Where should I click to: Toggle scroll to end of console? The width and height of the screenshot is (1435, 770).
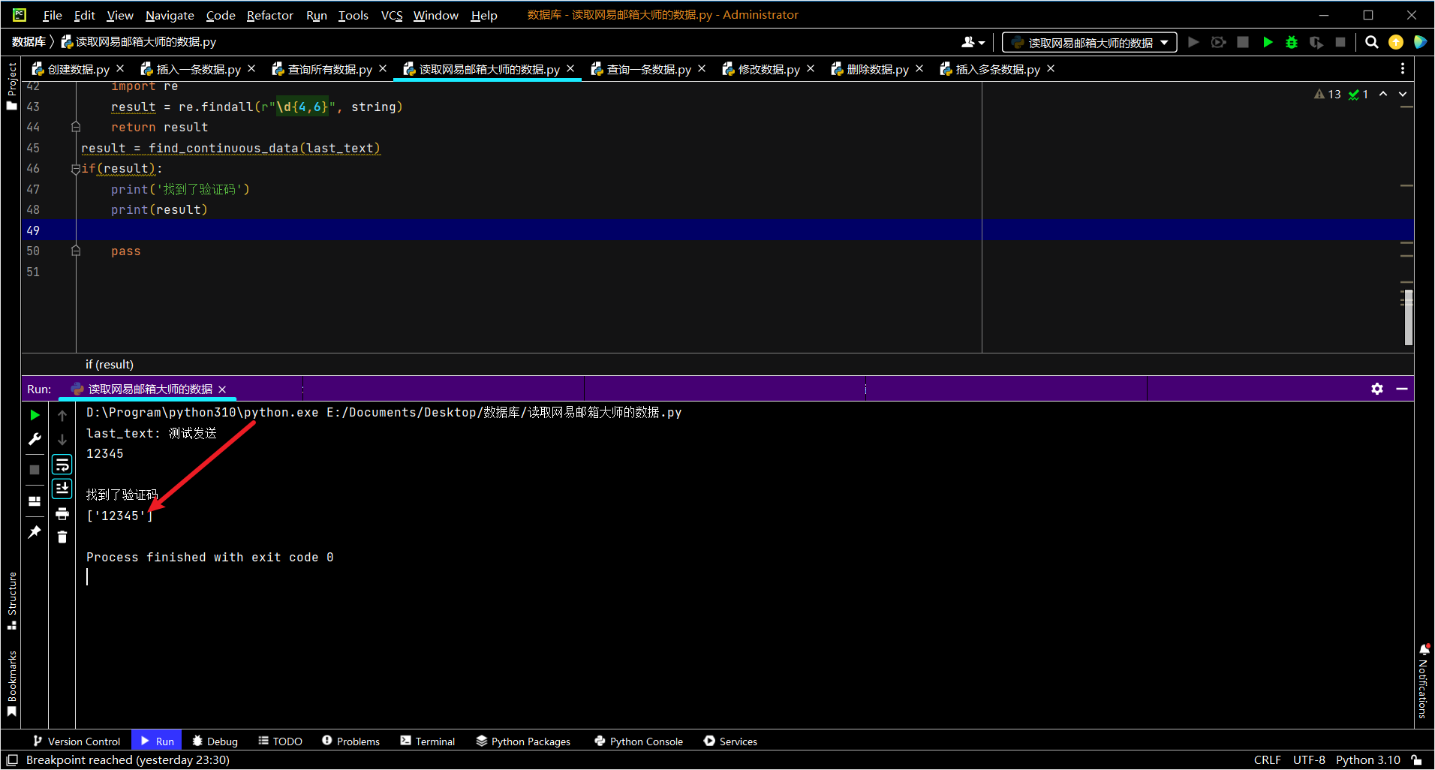62,489
